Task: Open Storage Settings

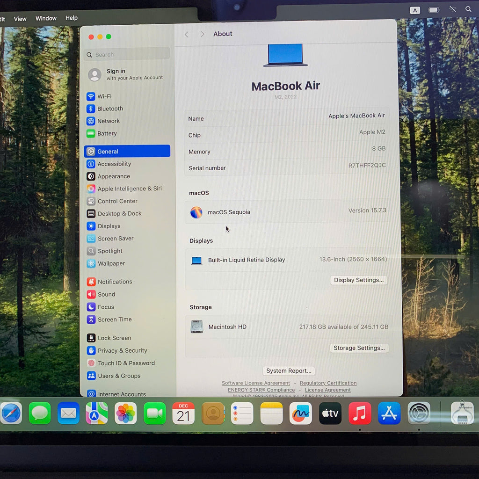Action: (359, 348)
